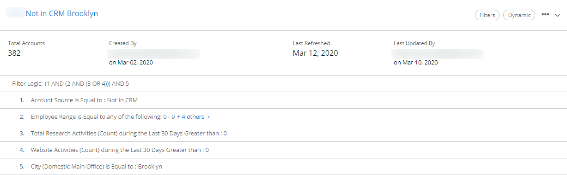Select the Website Activities filter row
Image resolution: width=567 pixels, height=175 pixels.
coord(283,150)
